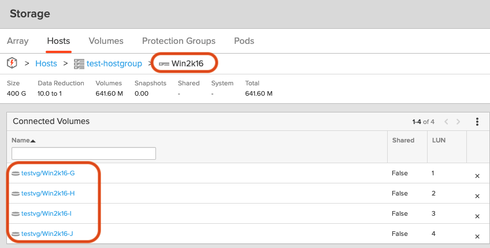Click the Hosts breadcrumb link
This screenshot has height=248, width=490.
46,63
